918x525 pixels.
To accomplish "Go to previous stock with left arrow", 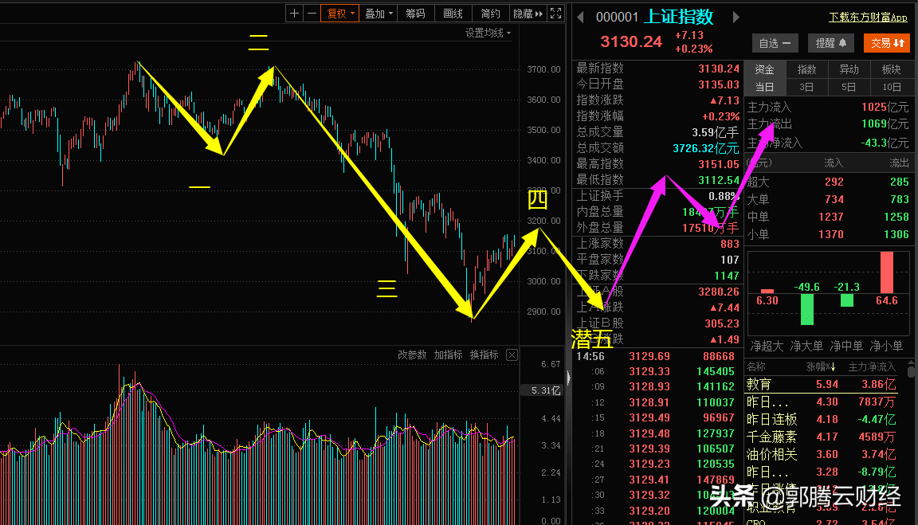I will [580, 17].
